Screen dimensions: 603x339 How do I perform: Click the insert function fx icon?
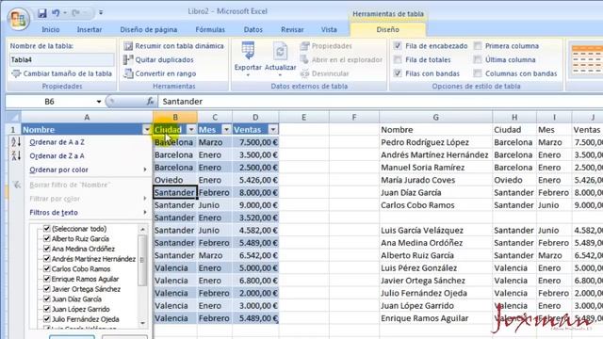click(x=150, y=102)
